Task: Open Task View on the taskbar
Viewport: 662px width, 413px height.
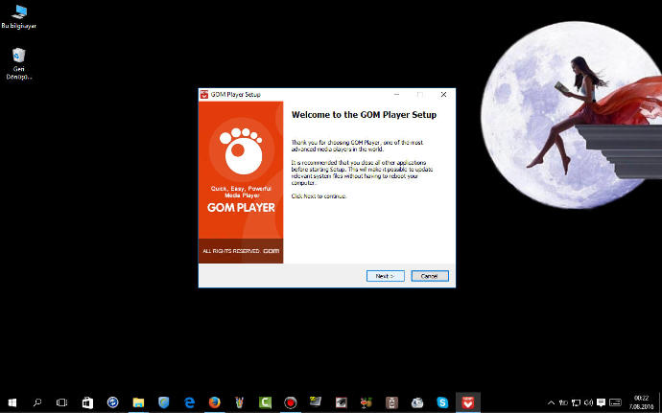Action: 61,402
